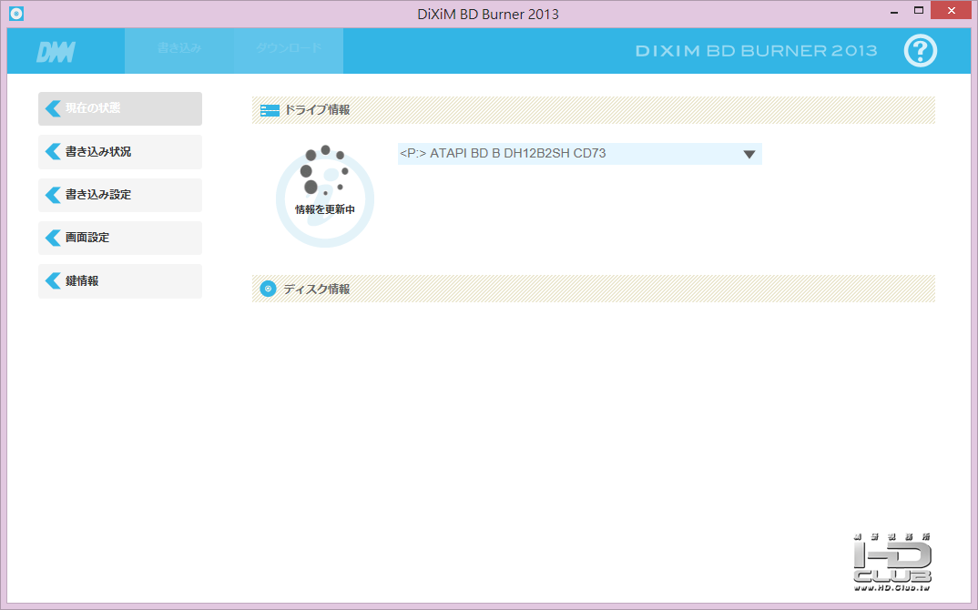Open the 鍵情報 sidebar button

(x=120, y=280)
